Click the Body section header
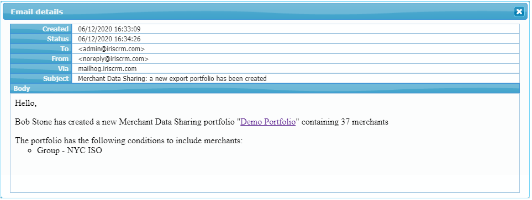Screen dimensions: 532x200 (265, 89)
